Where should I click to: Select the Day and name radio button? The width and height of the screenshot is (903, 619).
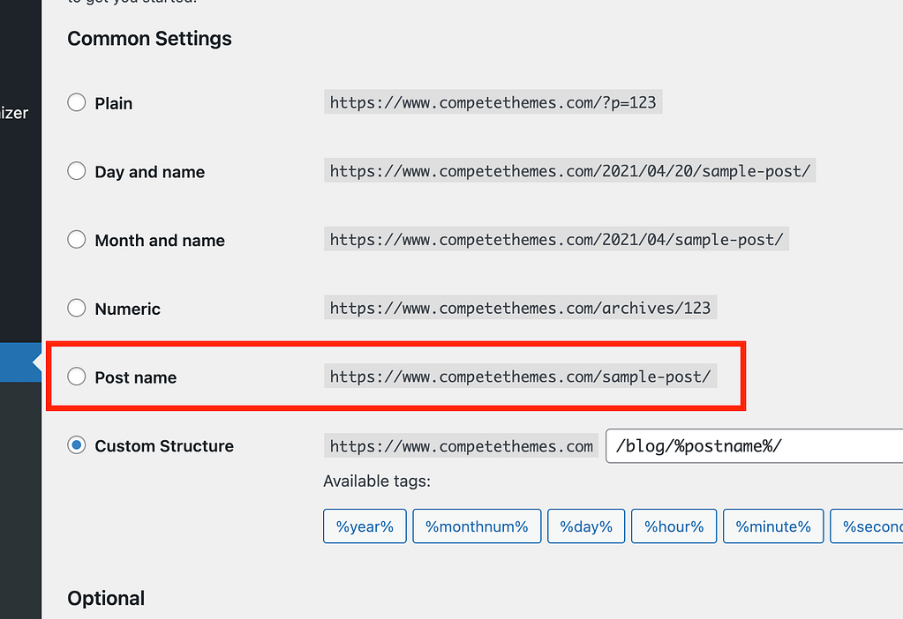pyautogui.click(x=77, y=171)
